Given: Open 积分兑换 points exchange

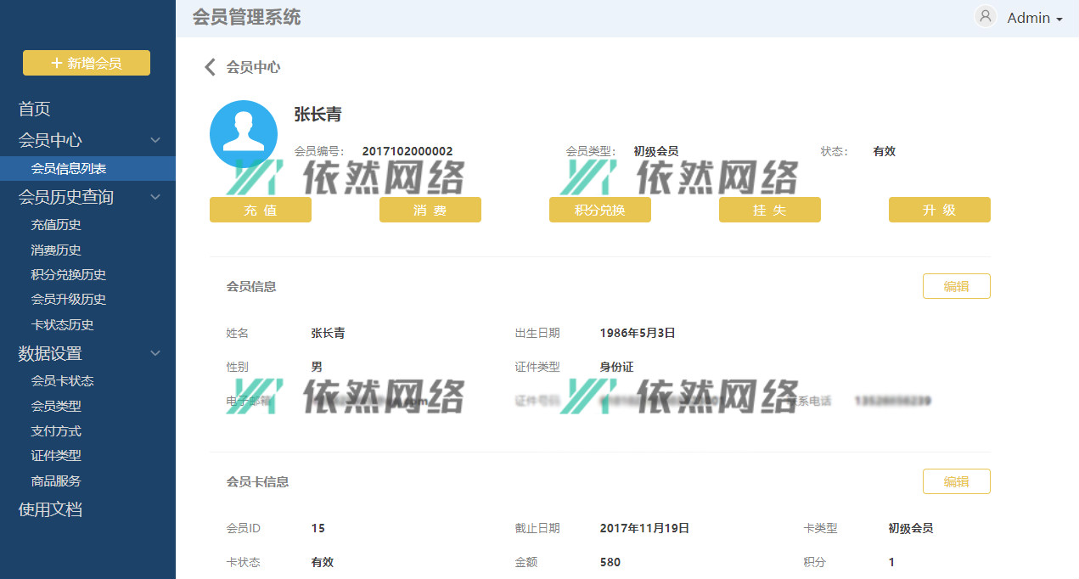Looking at the screenshot, I should (x=599, y=210).
